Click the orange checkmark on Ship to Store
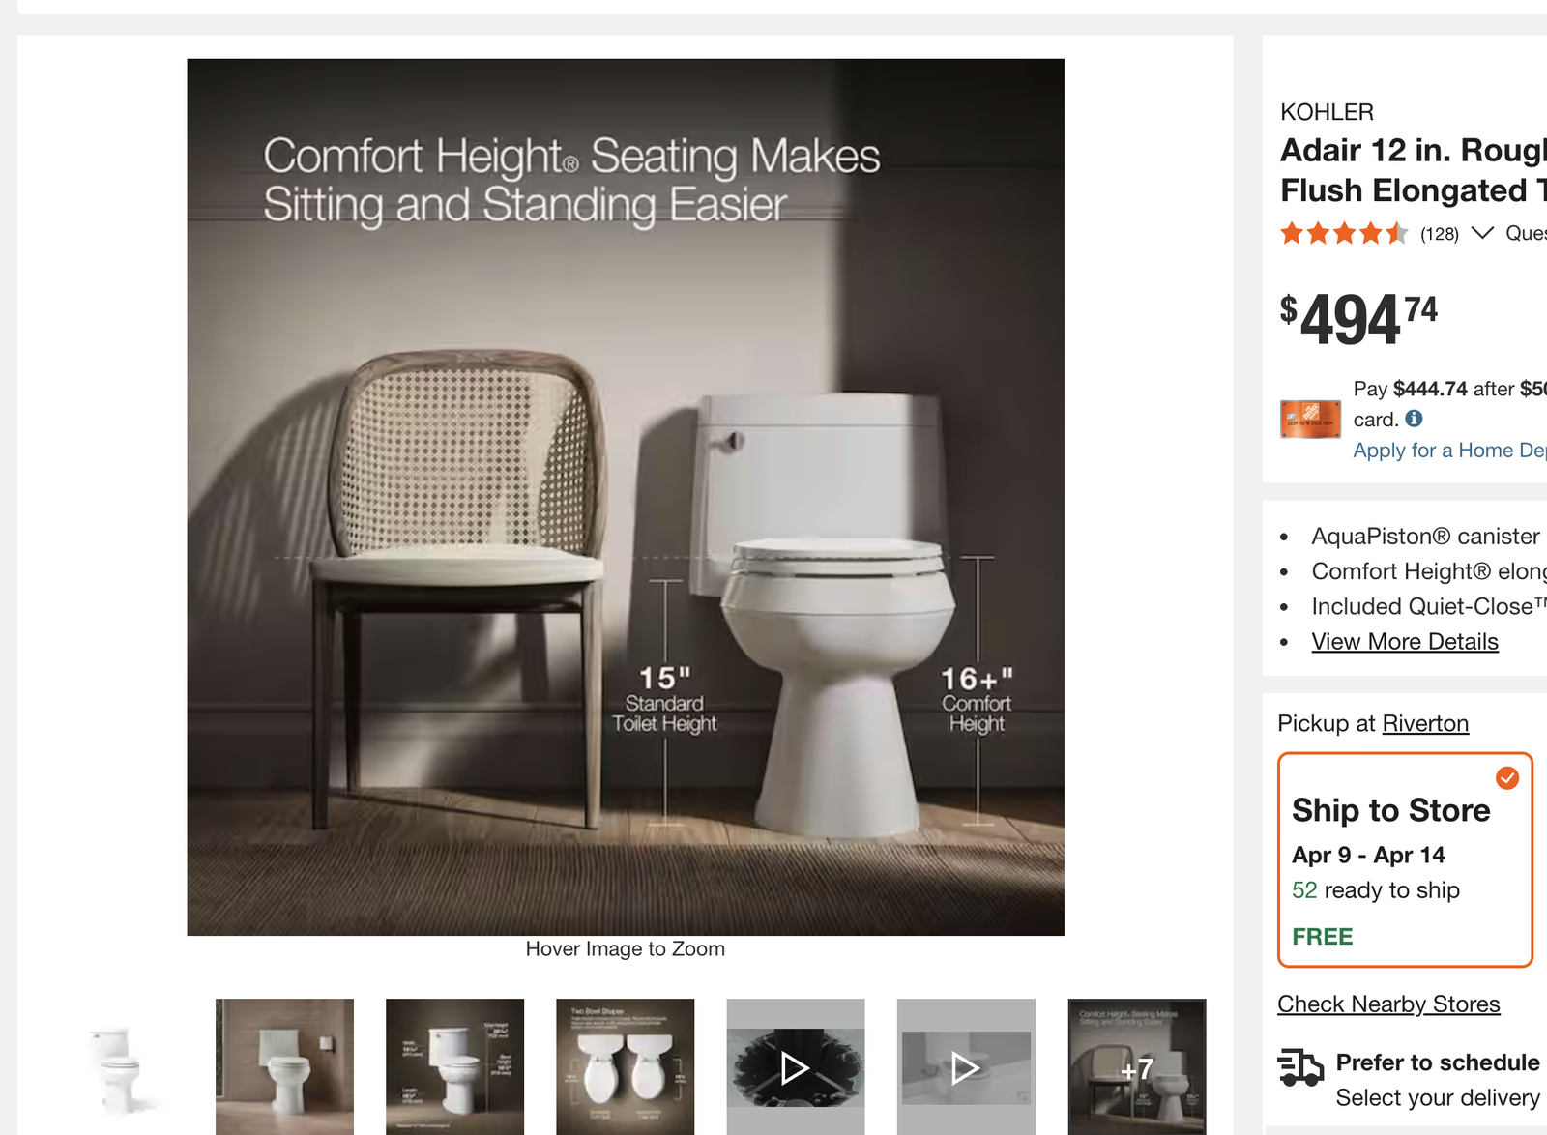Image resolution: width=1547 pixels, height=1135 pixels. tap(1506, 778)
